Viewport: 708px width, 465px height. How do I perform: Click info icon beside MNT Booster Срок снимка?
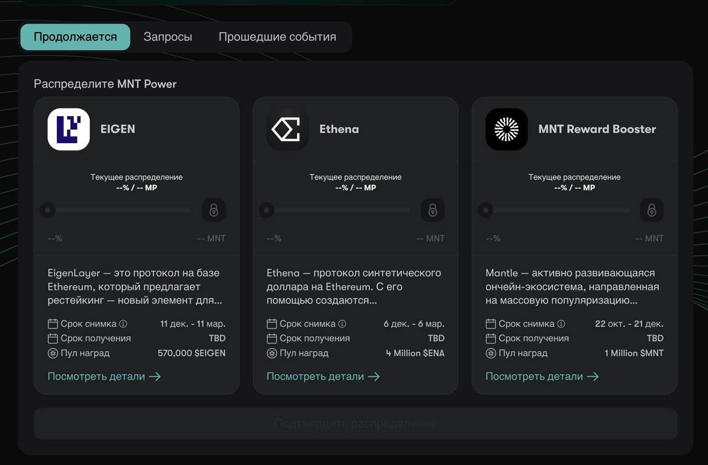click(x=561, y=324)
